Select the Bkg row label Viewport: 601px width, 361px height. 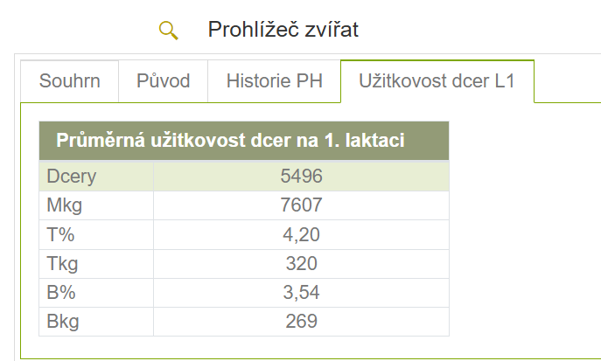click(62, 322)
